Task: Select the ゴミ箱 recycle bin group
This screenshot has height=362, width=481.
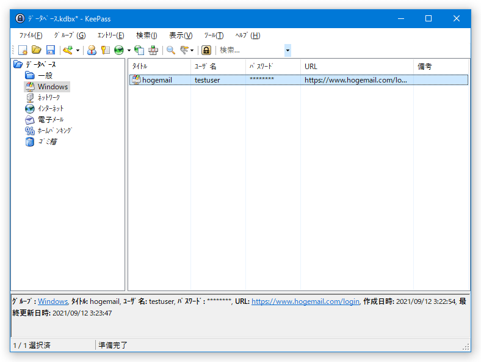Action: click(x=47, y=142)
